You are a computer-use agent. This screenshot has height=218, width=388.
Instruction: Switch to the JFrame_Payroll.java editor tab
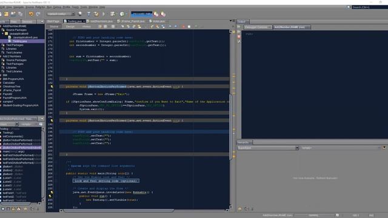coord(131,21)
